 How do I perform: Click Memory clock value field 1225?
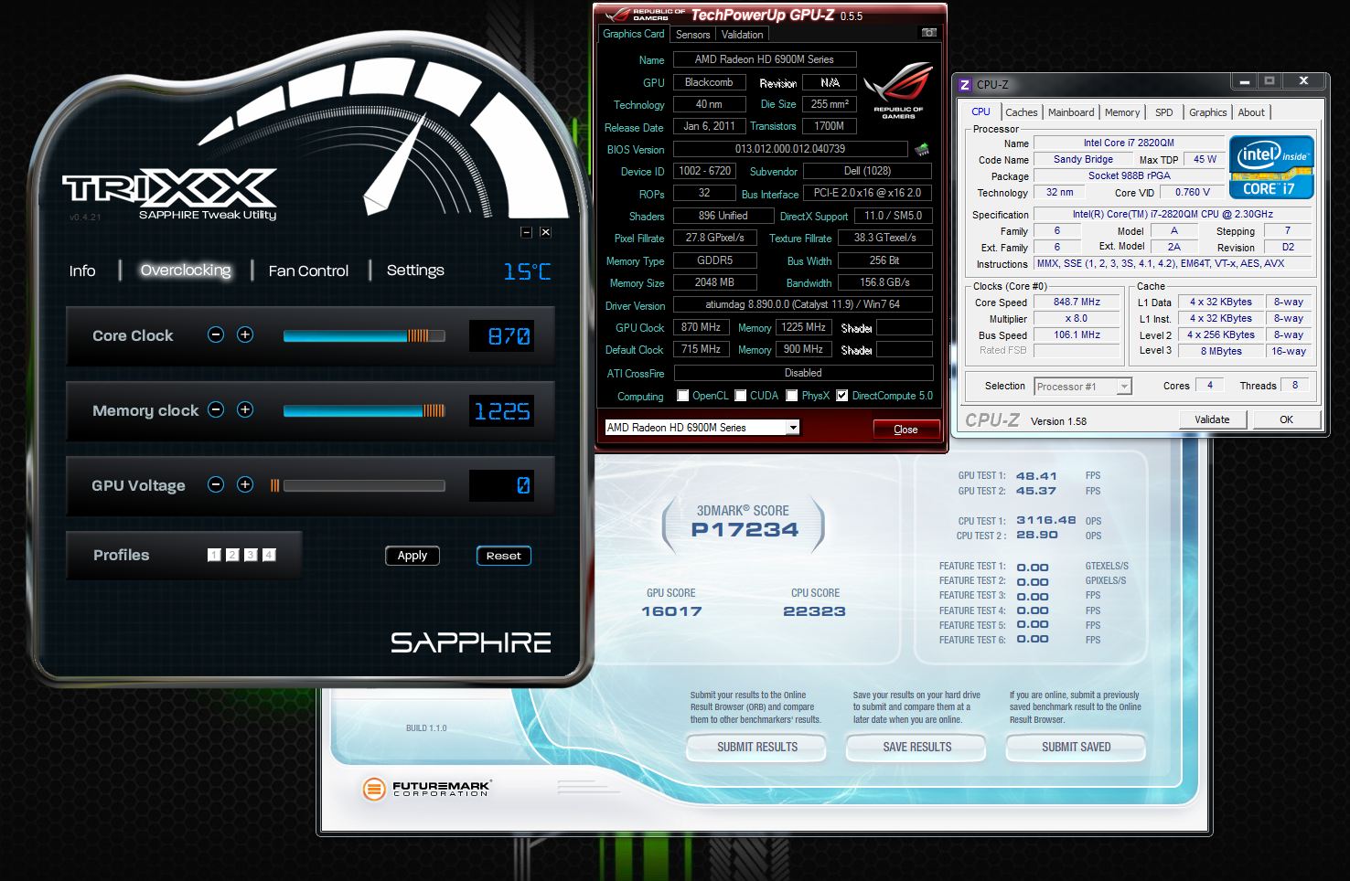click(x=501, y=411)
